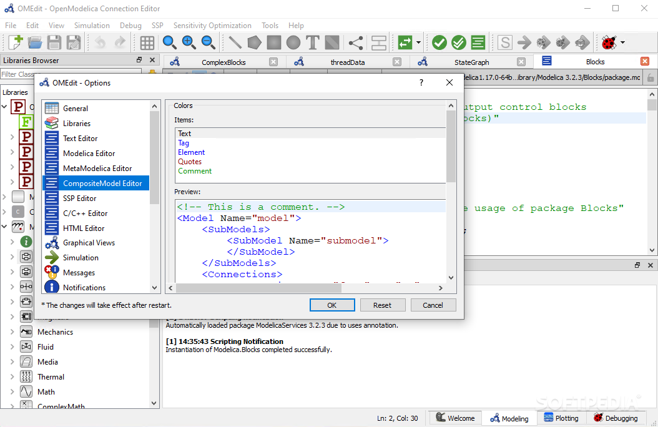Expand the Math library node

[12, 392]
